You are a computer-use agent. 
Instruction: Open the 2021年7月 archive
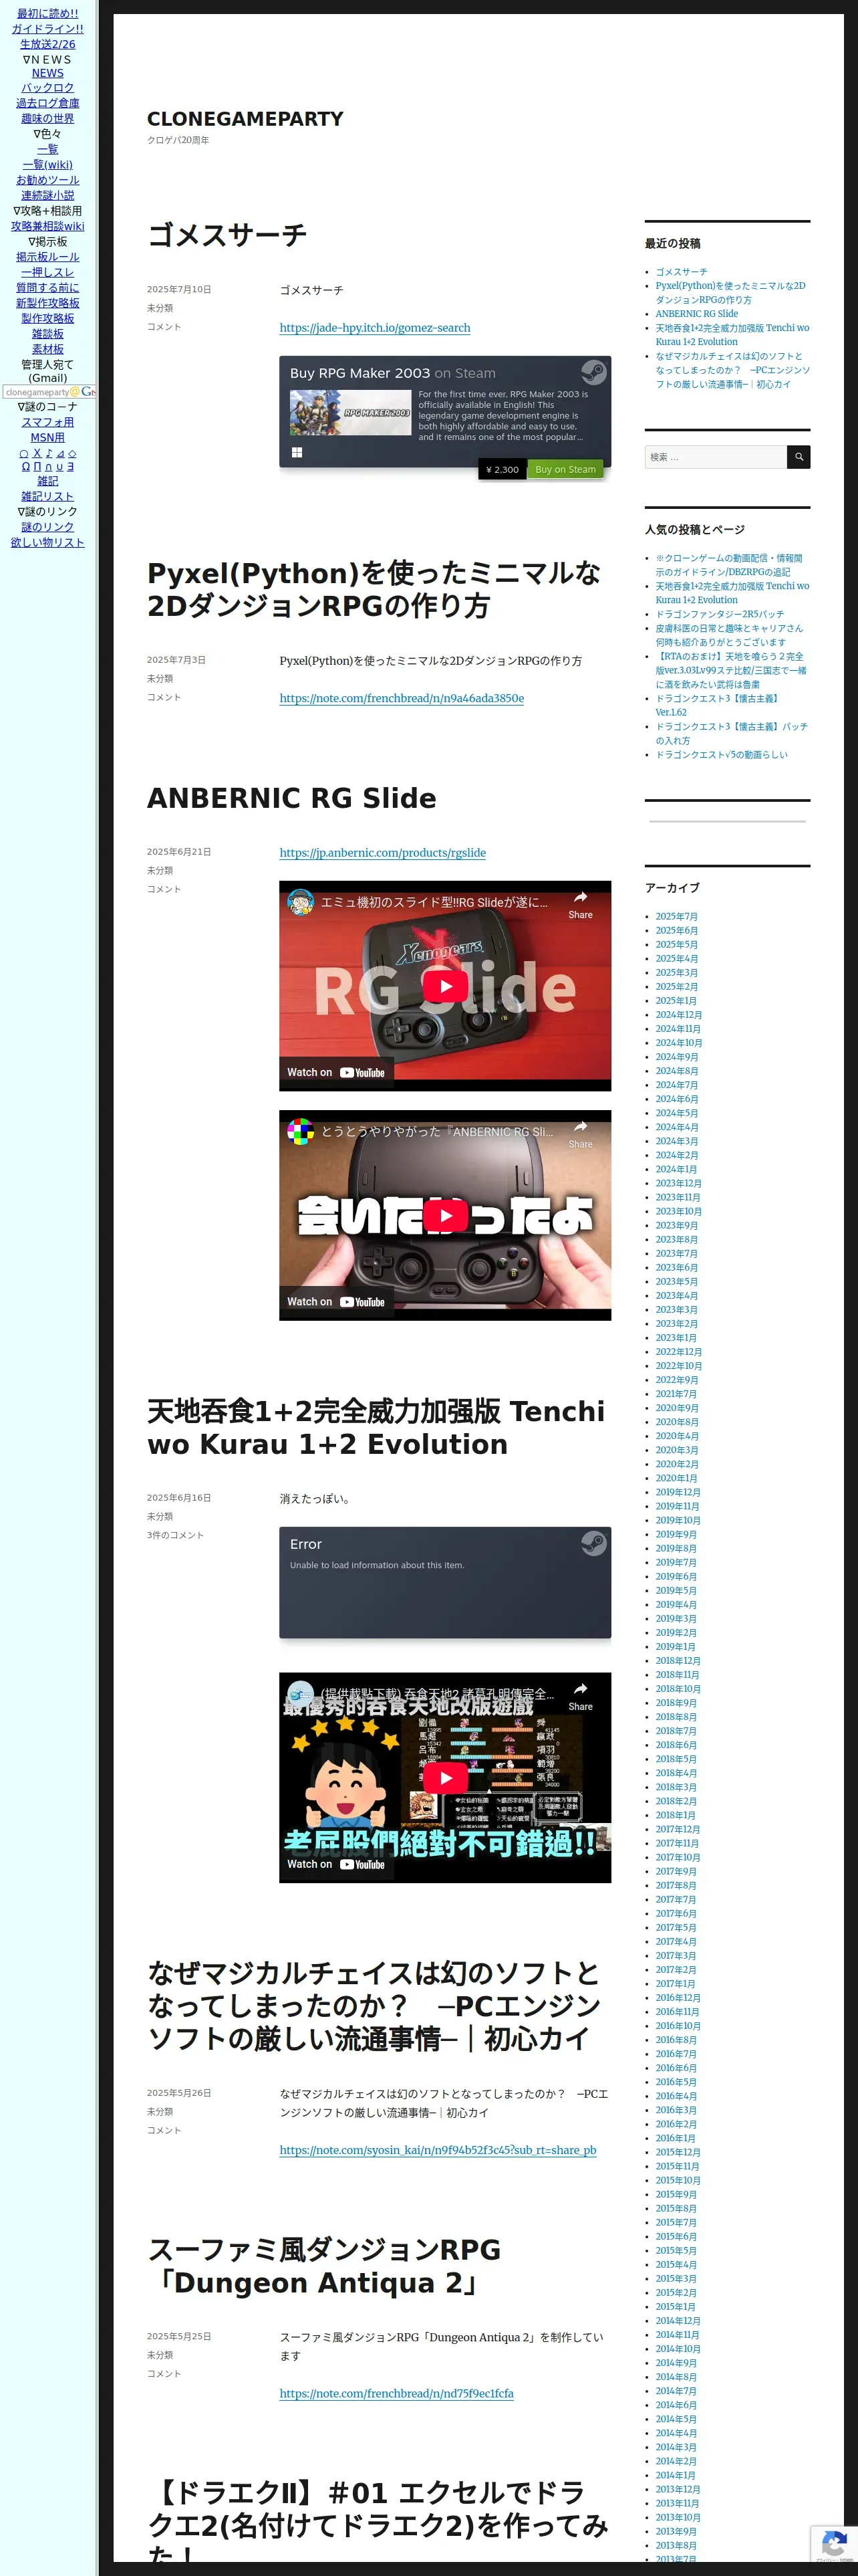coord(676,1394)
